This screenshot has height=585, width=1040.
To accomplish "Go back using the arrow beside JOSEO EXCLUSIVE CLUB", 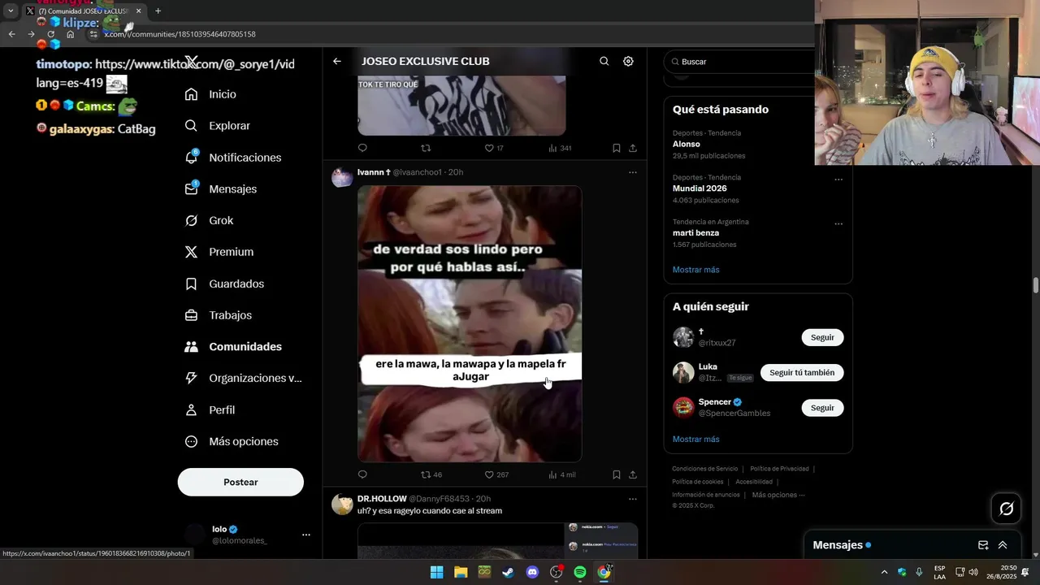I will point(337,61).
